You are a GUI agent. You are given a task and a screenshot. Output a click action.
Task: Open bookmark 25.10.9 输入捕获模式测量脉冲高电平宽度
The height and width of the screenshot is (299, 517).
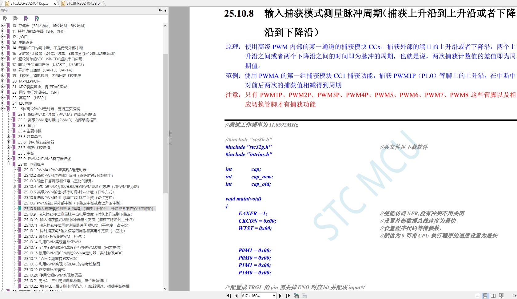point(78,214)
